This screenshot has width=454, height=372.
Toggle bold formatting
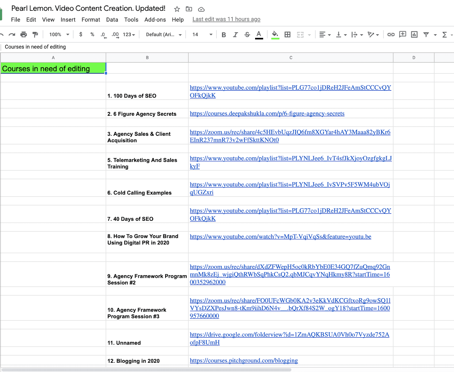pos(224,35)
